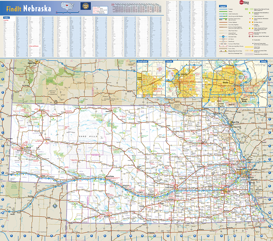Click the Kearney city label
The width and height of the screenshot is (273, 241).
click(x=151, y=194)
